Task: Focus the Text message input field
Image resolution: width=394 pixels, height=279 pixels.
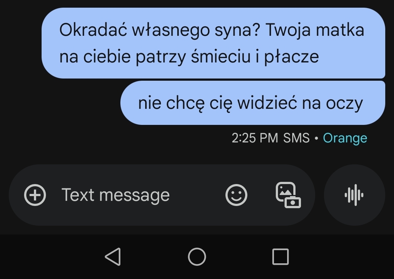Action: pyautogui.click(x=136, y=195)
